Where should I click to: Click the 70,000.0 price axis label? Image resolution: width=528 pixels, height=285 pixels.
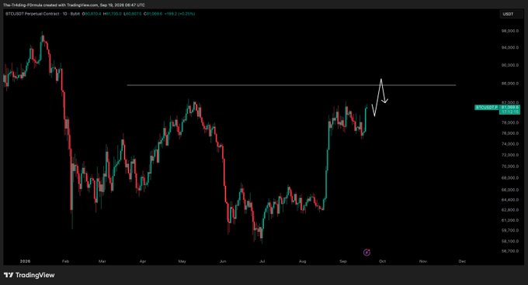tap(510, 167)
